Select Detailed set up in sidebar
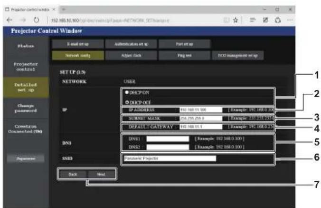The height and width of the screenshot is (208, 321). 26,88
